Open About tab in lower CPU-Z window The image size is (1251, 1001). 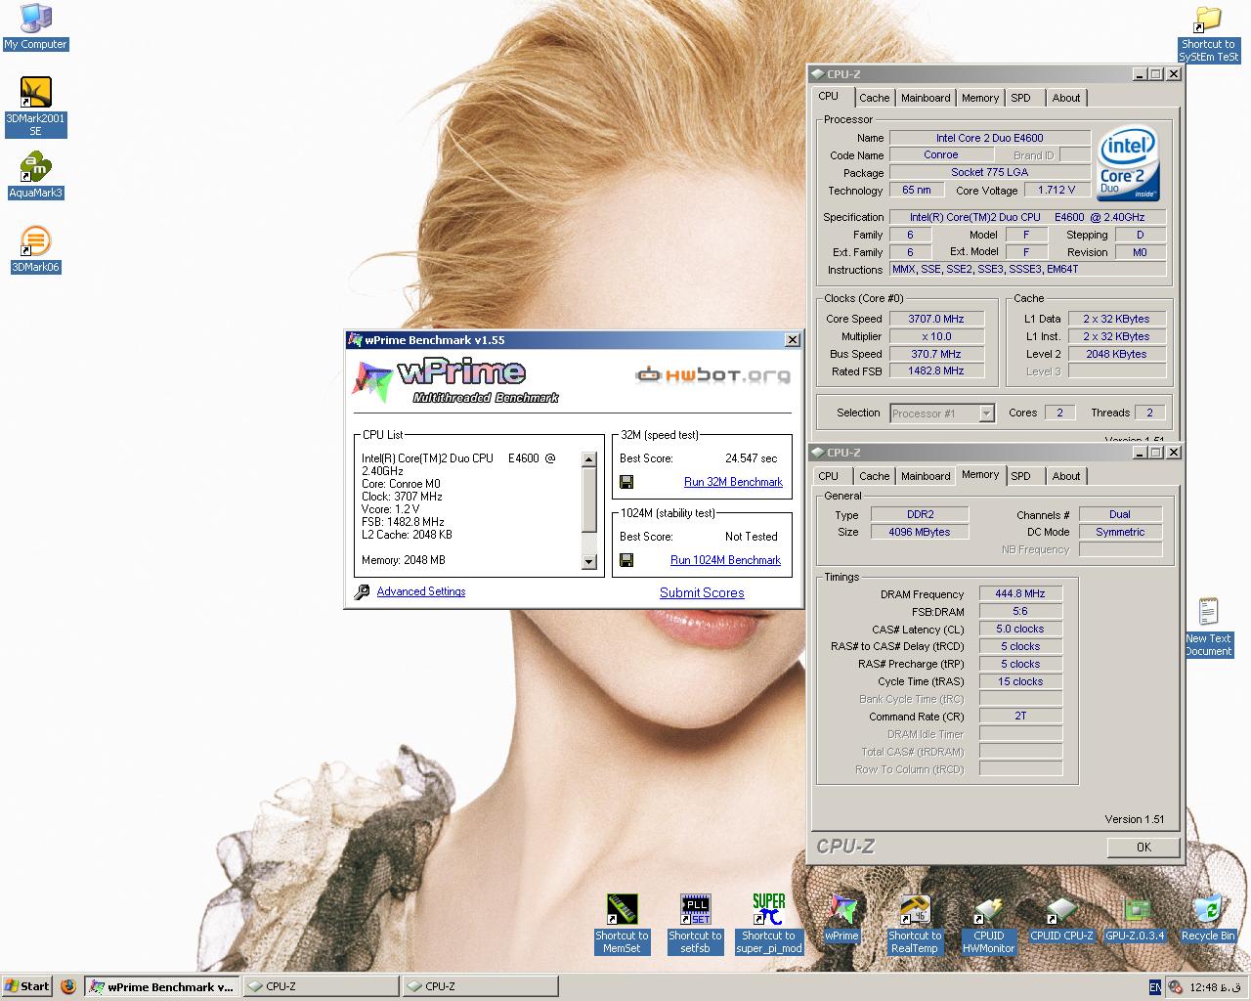[x=1066, y=476]
